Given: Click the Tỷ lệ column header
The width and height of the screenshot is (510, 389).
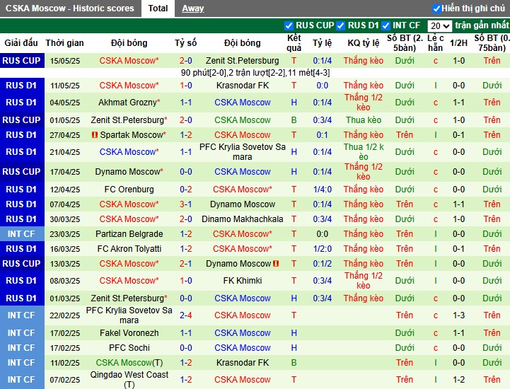Looking at the screenshot, I should (323, 43).
